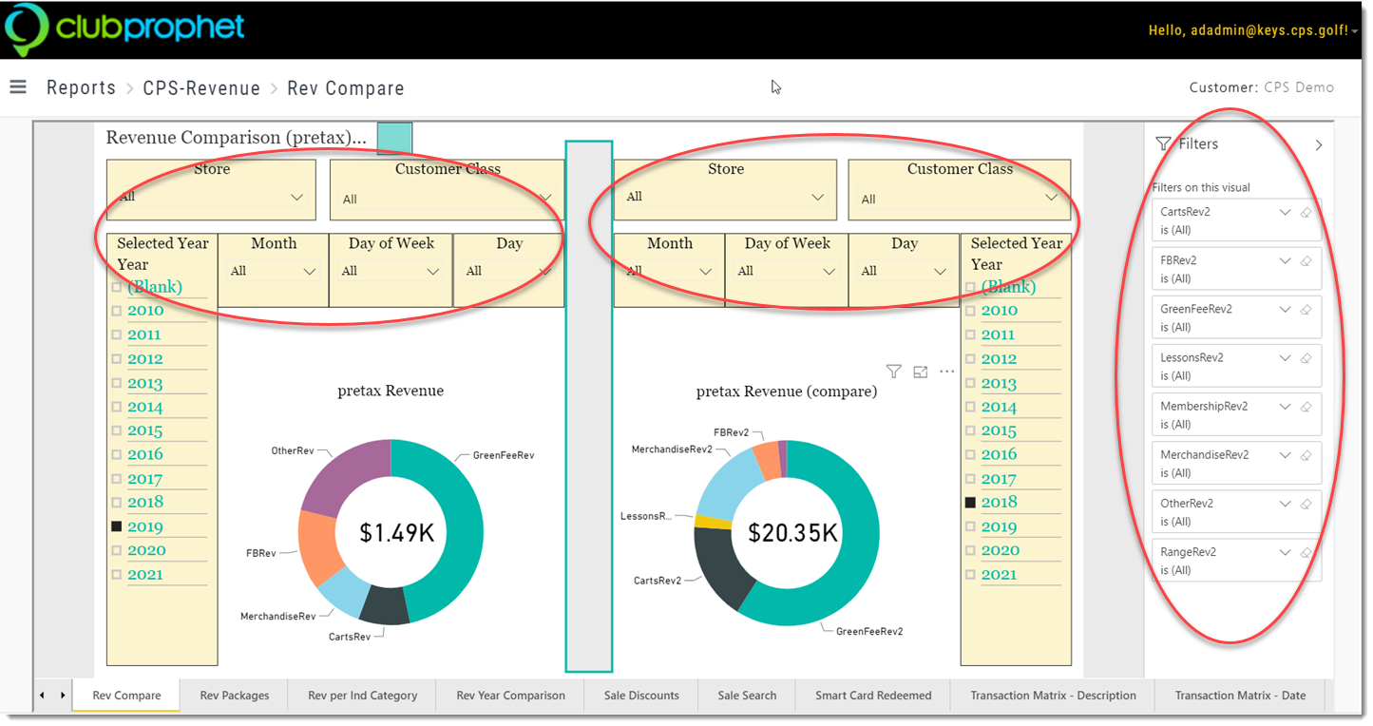Image resolution: width=1373 pixels, height=726 pixels.
Task: Switch to the Rev Packages tab
Action: pos(235,696)
